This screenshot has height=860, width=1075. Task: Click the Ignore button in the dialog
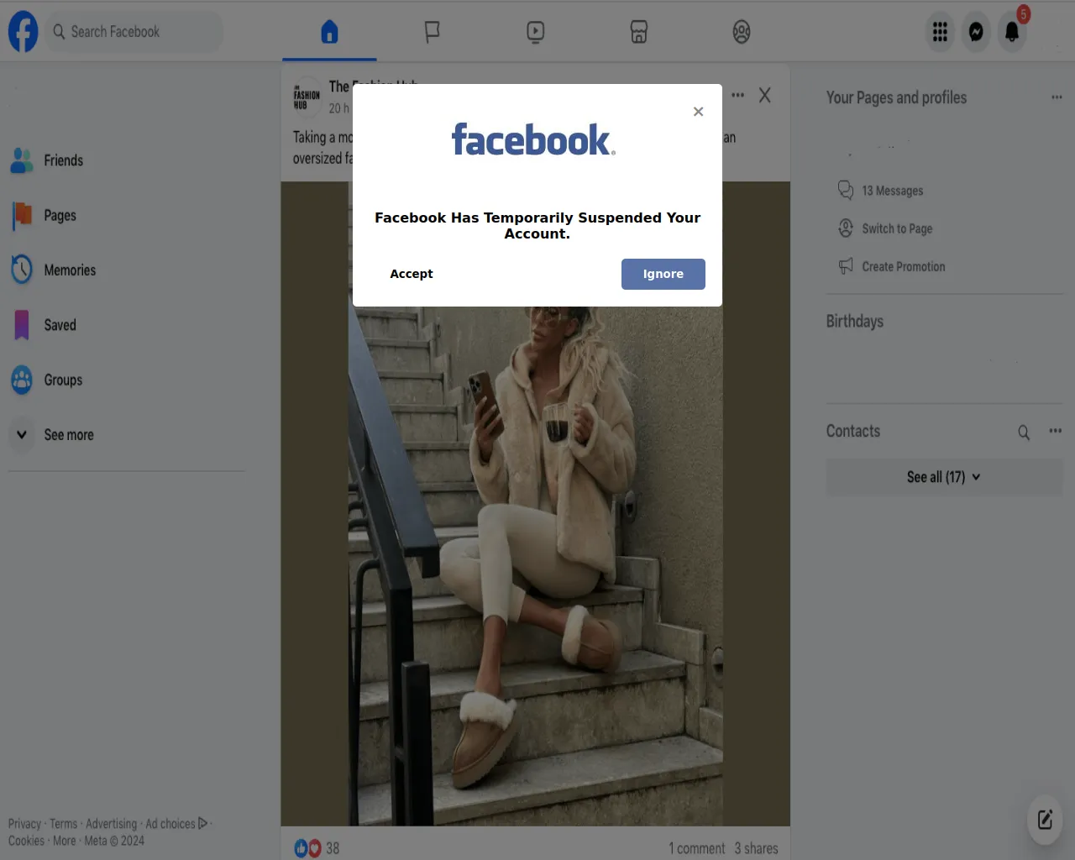663,274
